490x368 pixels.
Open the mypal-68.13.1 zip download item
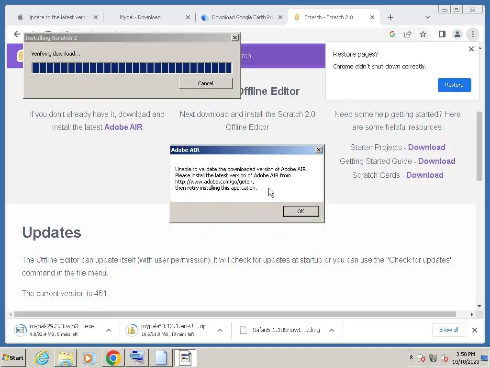coord(169,330)
